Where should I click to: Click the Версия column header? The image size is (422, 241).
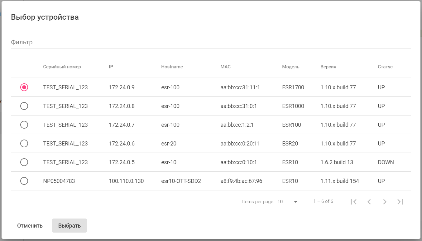(x=328, y=67)
